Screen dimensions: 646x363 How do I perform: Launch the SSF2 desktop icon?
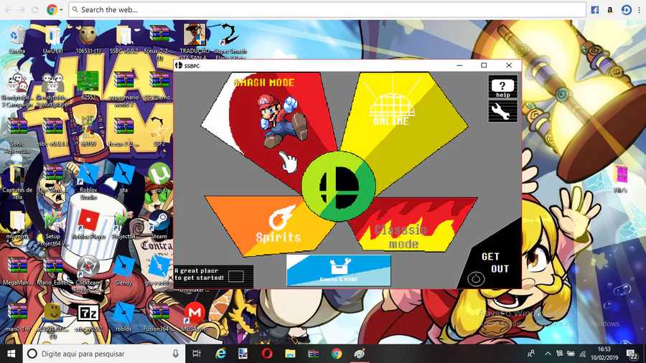pos(159,132)
